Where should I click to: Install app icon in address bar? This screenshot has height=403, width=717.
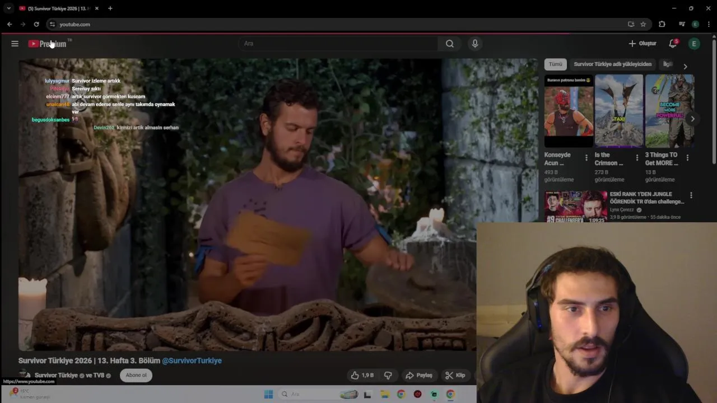631,24
